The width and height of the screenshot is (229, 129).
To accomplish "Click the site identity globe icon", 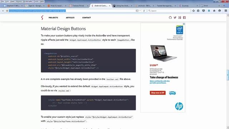I will coord(7,11).
